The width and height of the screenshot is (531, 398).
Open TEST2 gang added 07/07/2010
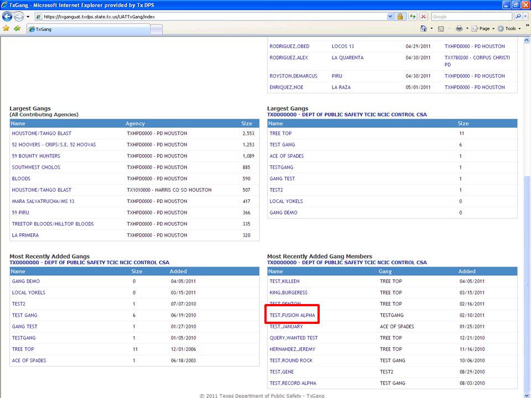(x=19, y=304)
